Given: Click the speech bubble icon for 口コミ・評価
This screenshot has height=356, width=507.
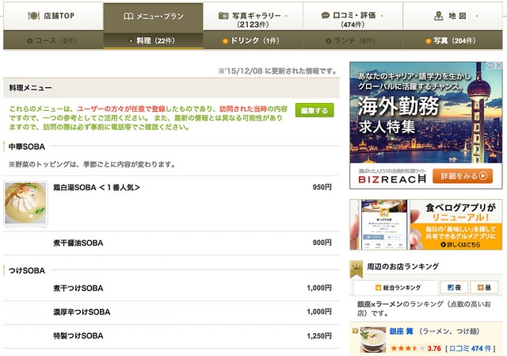Looking at the screenshot, I should coord(326,15).
